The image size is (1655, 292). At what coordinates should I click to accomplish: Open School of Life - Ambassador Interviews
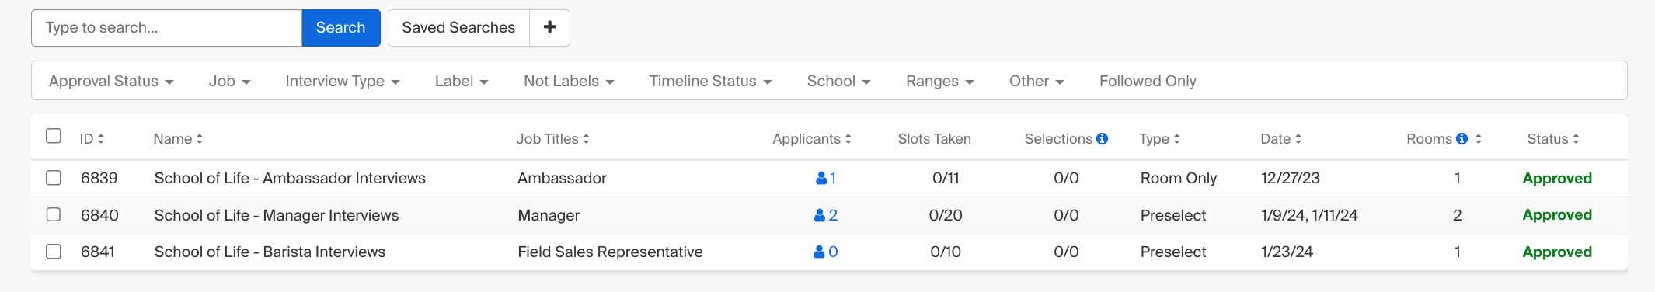click(290, 178)
